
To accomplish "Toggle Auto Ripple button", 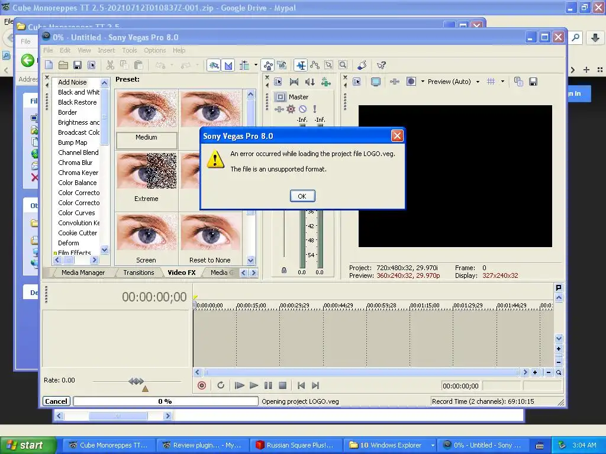I will pos(244,65).
